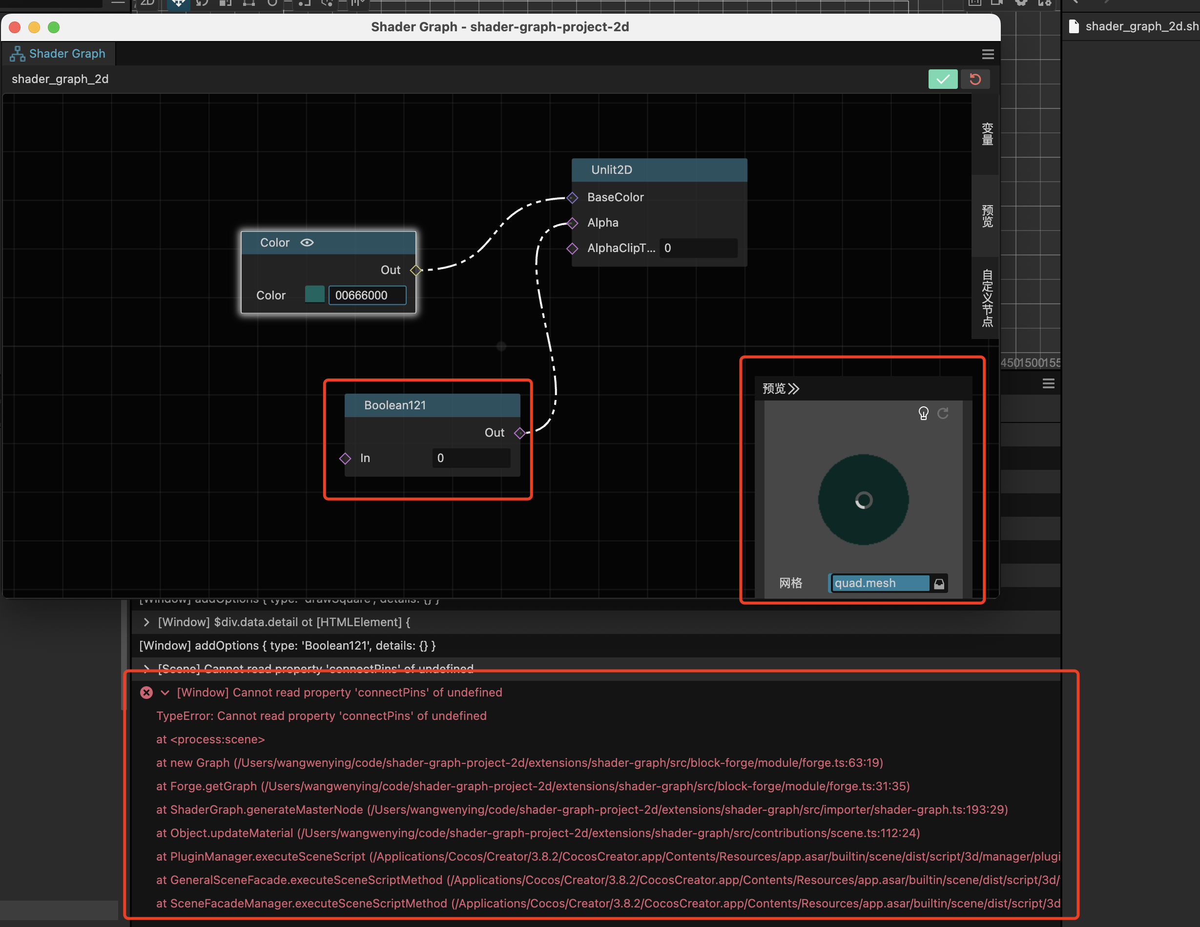
Task: Expand the $div.data.detail log entry
Action: coord(146,622)
